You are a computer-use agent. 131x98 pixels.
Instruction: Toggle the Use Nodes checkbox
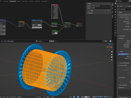click(x=8, y=41)
